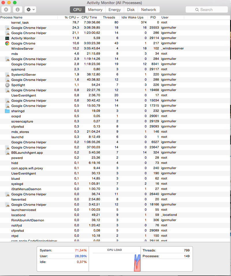Click icon of Chrome Helper PID 18166

[x=7, y=205]
